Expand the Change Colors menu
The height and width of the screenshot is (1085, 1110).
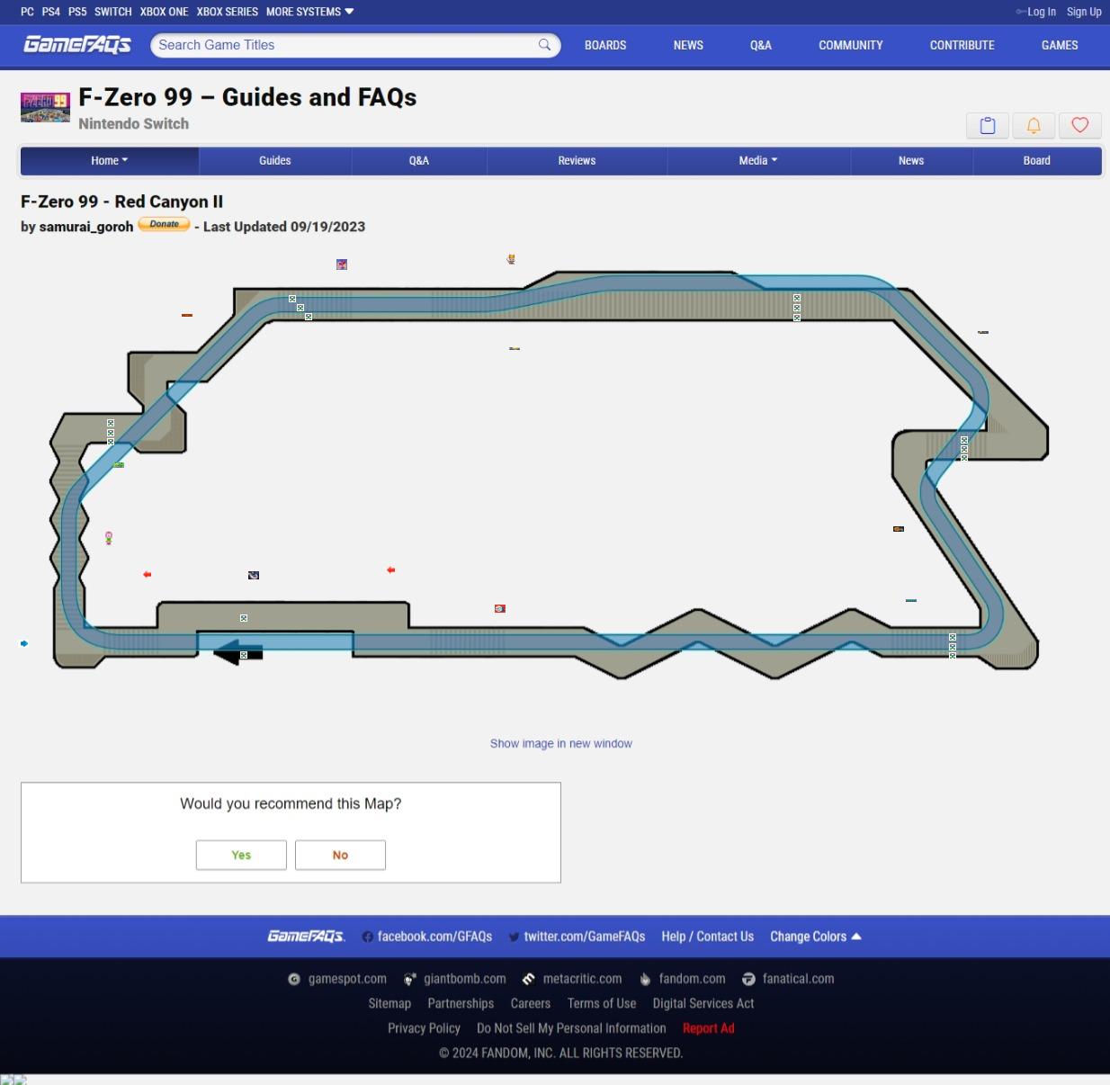[x=815, y=937]
